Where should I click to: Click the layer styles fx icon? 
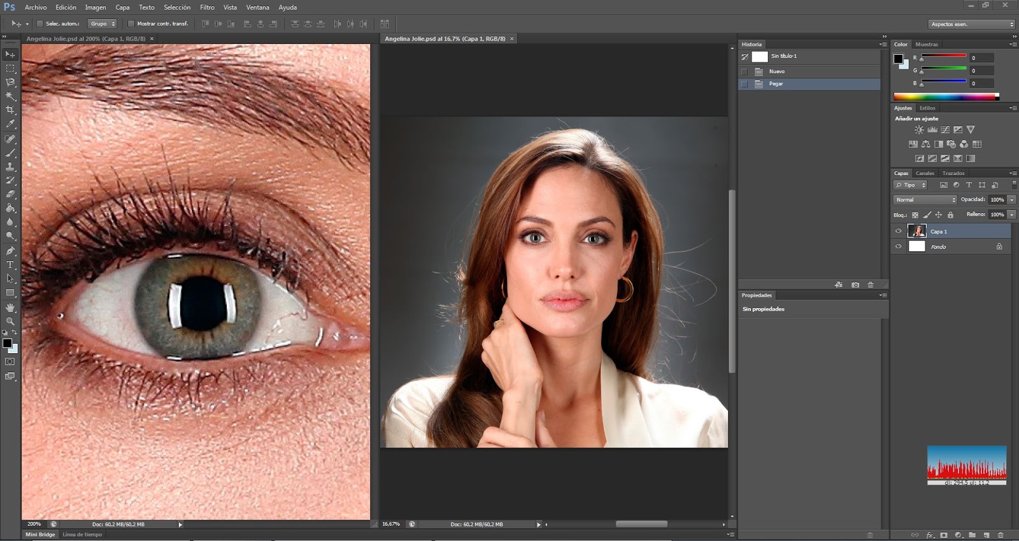[930, 535]
